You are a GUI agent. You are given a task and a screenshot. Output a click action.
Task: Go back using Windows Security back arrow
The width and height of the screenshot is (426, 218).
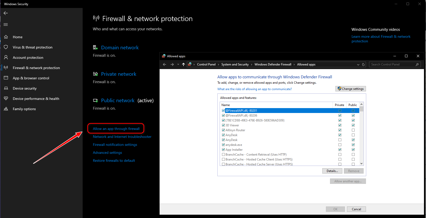point(6,13)
